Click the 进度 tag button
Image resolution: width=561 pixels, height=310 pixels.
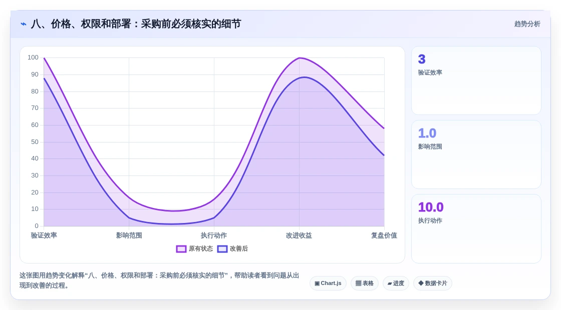click(396, 283)
